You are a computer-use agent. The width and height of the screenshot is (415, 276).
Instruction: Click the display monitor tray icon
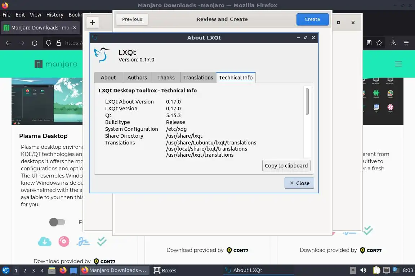click(x=387, y=270)
